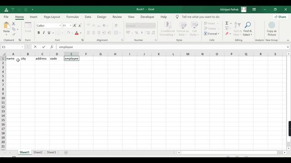Image resolution: width=291 pixels, height=163 pixels.
Task: Open the Developer tab
Action: [x=147, y=17]
